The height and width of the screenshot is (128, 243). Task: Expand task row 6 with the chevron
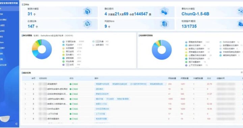pos(25,109)
